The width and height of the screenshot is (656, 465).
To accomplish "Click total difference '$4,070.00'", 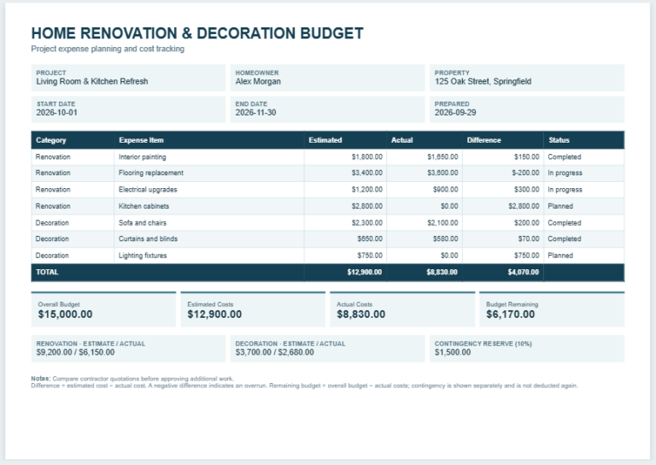I will [x=524, y=273].
